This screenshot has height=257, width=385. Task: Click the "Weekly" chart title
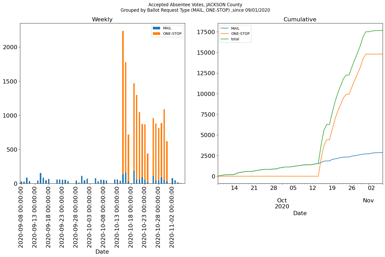102,20
